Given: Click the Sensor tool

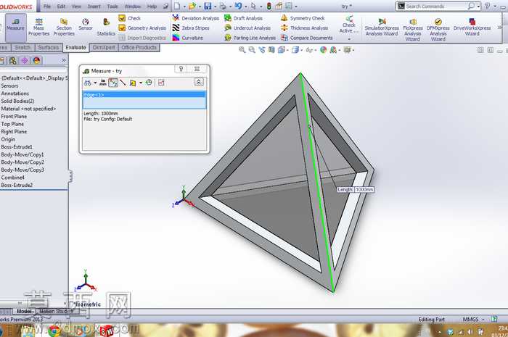Looking at the screenshot, I should pyautogui.click(x=85, y=25).
